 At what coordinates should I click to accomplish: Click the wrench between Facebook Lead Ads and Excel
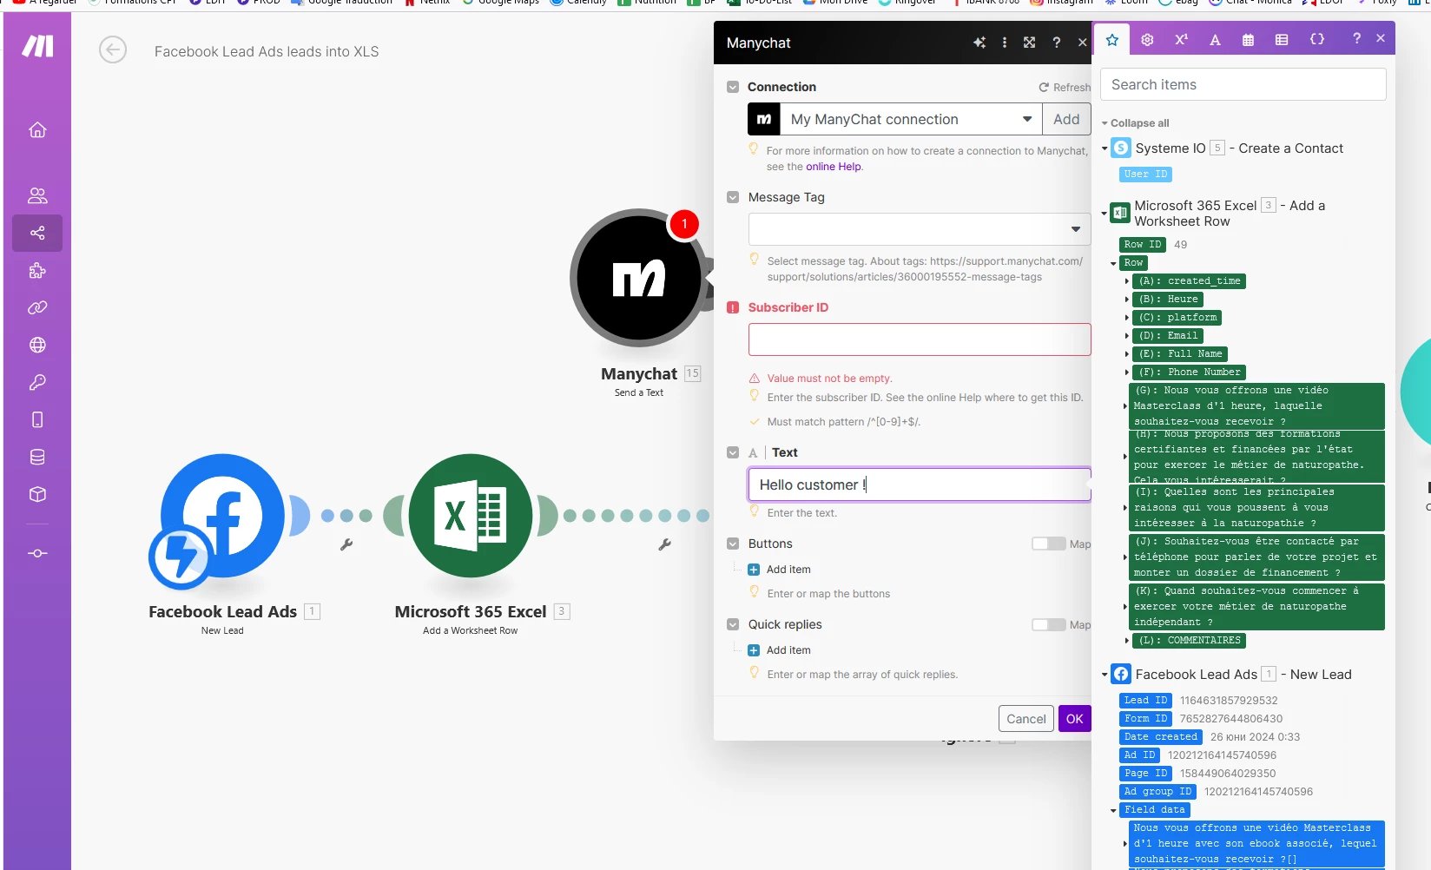point(346,544)
